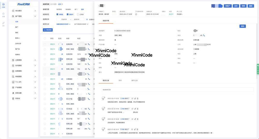Open 按最后跟进时间排序 sort dropdown
Image resolution: width=259 pixels, height=139 pixels.
(x=63, y=24)
